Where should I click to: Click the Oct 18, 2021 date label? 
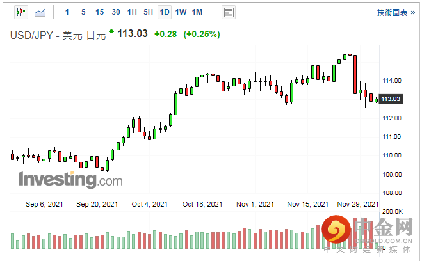pos(202,204)
